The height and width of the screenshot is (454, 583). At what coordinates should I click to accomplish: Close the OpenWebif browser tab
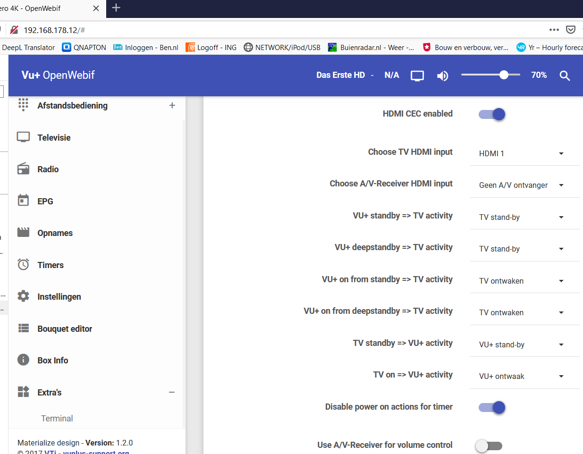point(96,8)
